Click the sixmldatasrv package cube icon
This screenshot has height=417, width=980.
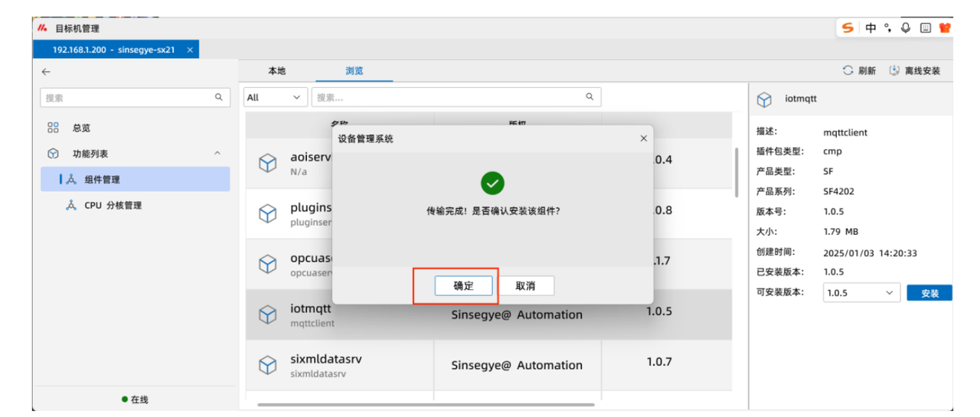pyautogui.click(x=267, y=365)
